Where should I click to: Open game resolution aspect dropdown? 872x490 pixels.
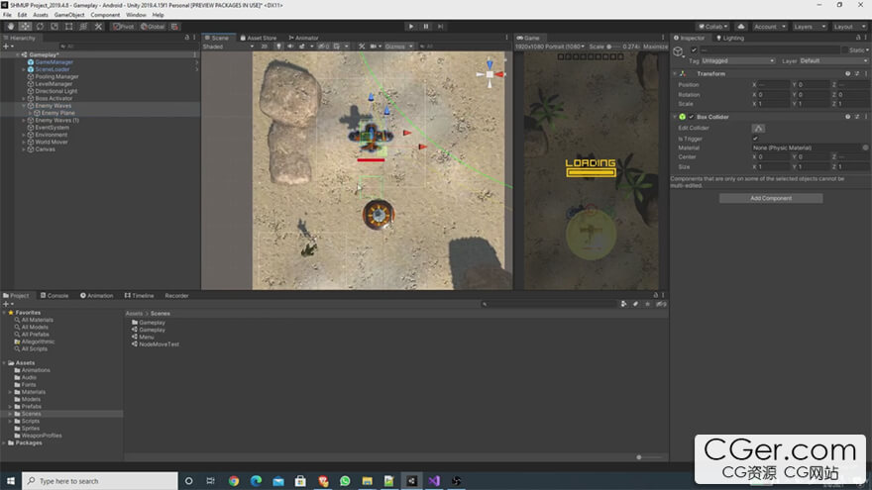[x=550, y=47]
